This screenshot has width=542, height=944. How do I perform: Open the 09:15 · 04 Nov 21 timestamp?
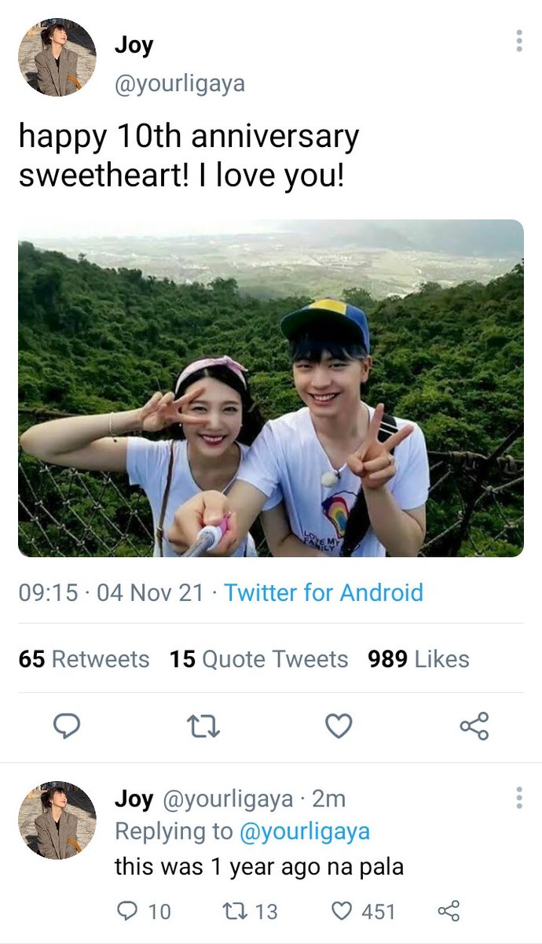pos(111,592)
